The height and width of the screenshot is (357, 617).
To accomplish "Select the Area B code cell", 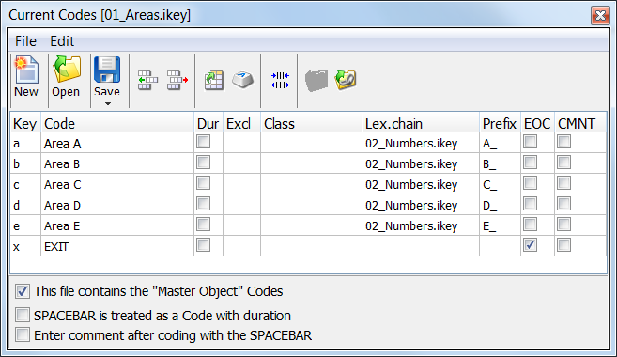I will tap(117, 163).
